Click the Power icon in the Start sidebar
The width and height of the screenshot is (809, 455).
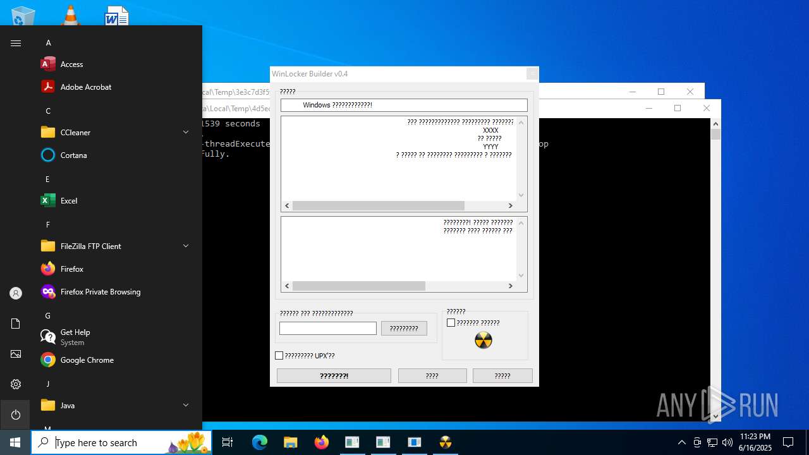(x=16, y=415)
